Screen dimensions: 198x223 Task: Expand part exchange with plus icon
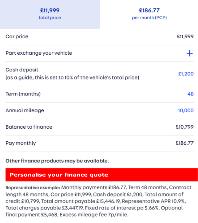[190, 53]
